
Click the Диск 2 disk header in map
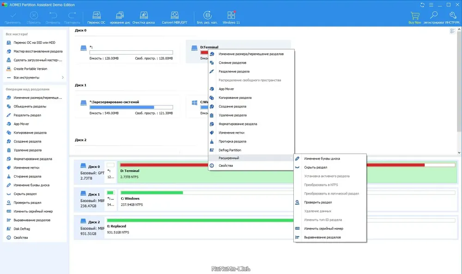pos(90,227)
